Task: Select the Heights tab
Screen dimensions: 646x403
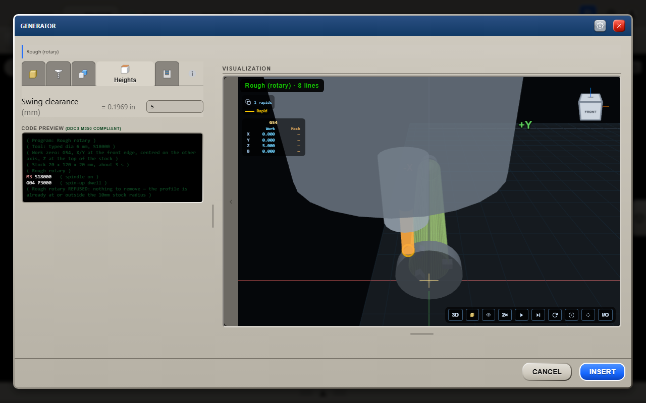Action: tap(125, 74)
